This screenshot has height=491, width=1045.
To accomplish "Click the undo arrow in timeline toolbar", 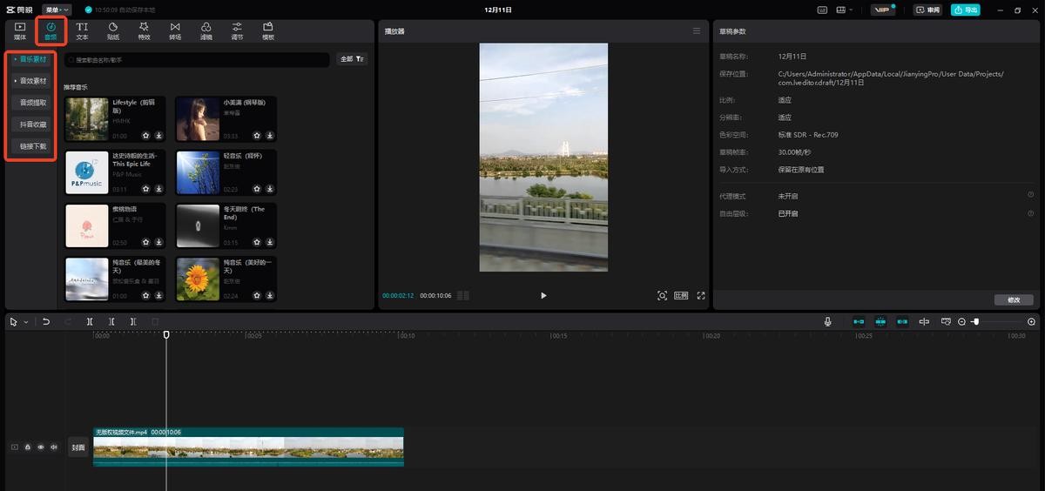I will pyautogui.click(x=46, y=322).
